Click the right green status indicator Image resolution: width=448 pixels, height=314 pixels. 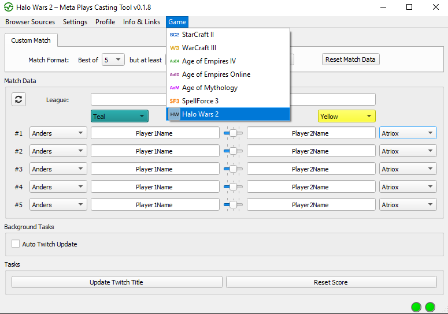pos(430,307)
